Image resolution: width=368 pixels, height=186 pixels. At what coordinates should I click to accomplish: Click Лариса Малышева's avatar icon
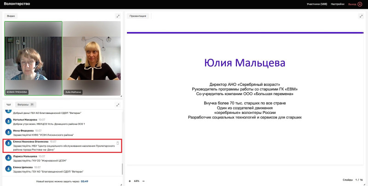[8, 158]
